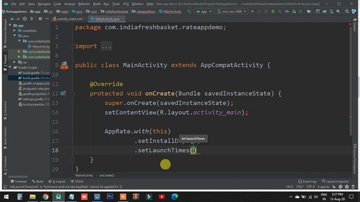Click Attach Debugger to Android Process icon

click(294, 11)
